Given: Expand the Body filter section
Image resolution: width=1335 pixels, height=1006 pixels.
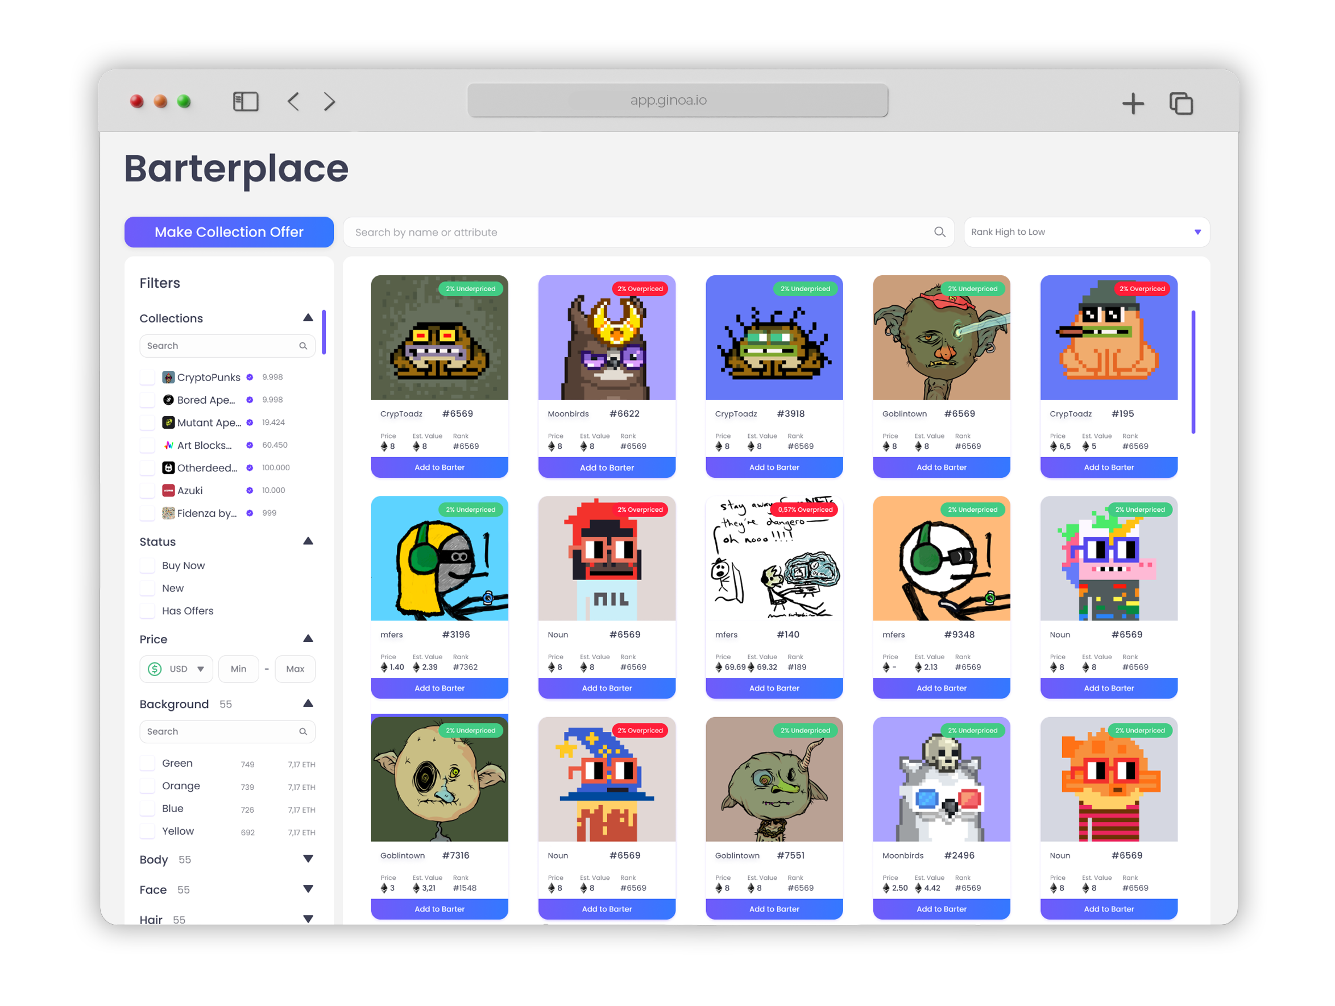Looking at the screenshot, I should pyautogui.click(x=308, y=859).
